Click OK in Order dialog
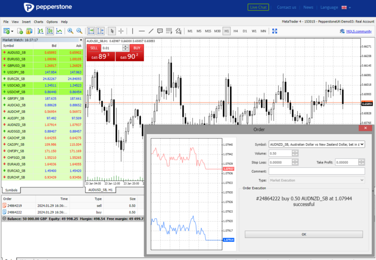The width and height of the screenshot is (376, 260). click(x=304, y=234)
